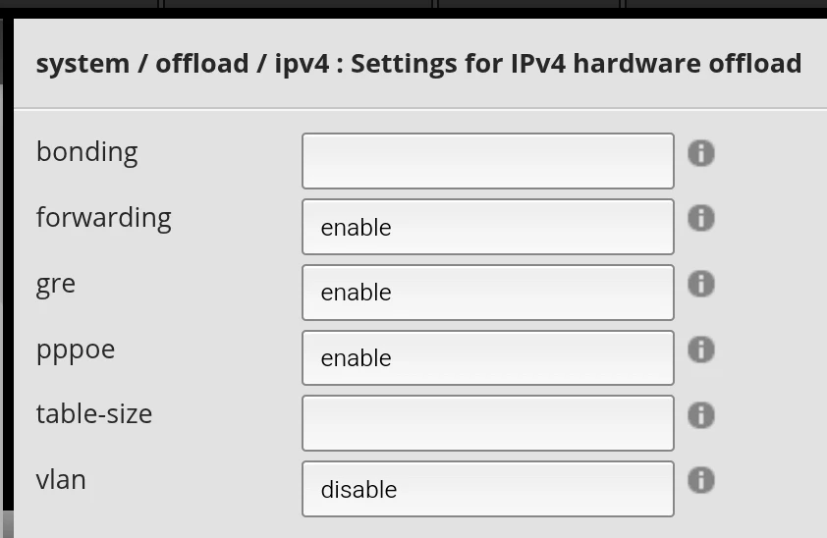Viewport: 827px width, 538px height.
Task: Click the forwarding field showing enable
Action: (x=487, y=227)
